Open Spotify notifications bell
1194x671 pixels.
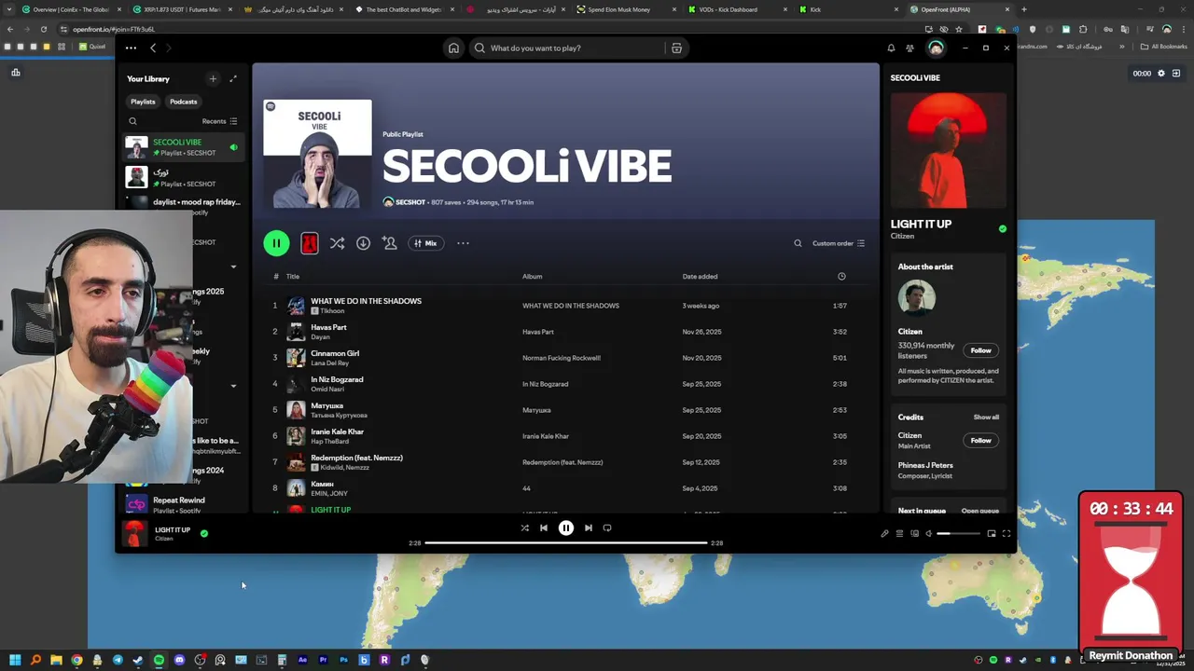pyautogui.click(x=891, y=48)
